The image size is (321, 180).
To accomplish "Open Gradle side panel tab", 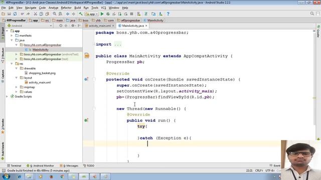I will coord(318,31).
